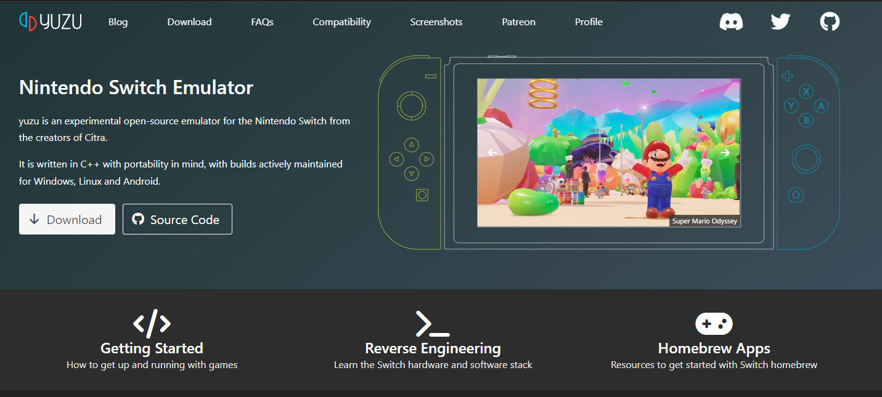This screenshot has height=397, width=882.
Task: Click the Source Code button
Action: click(x=178, y=219)
